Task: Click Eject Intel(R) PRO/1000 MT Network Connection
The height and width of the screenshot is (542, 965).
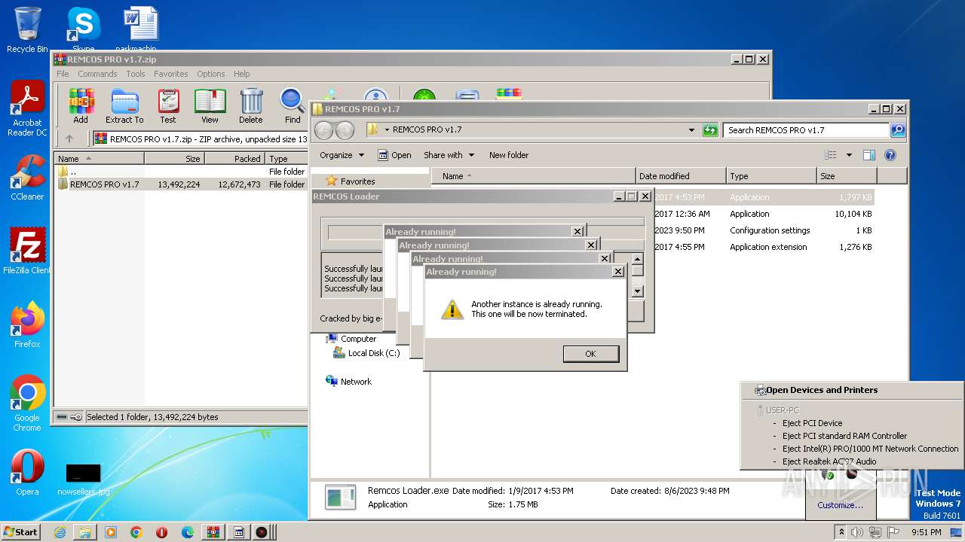Action: (870, 449)
